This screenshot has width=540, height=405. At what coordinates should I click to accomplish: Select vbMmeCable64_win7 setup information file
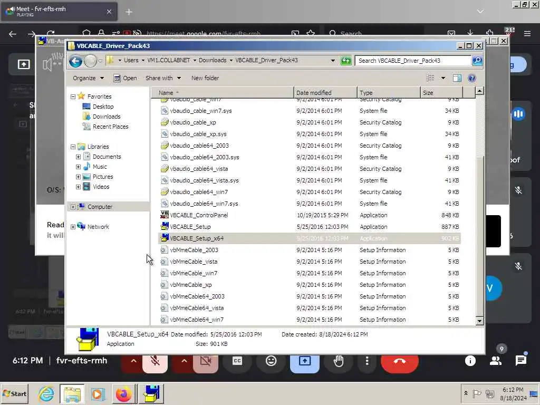[x=309, y=320]
